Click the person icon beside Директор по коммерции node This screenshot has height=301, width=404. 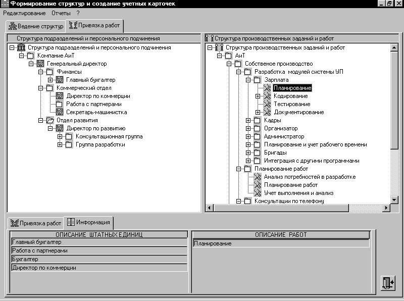[x=60, y=96]
